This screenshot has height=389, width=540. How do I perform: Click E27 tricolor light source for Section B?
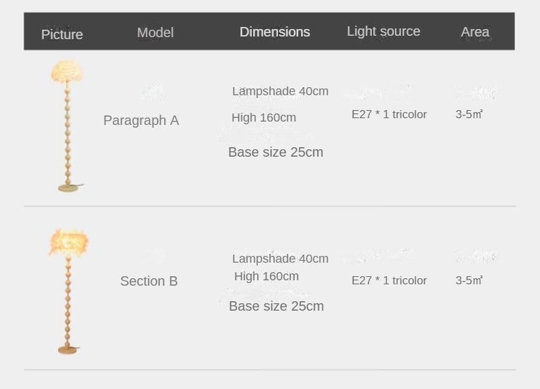coord(389,280)
